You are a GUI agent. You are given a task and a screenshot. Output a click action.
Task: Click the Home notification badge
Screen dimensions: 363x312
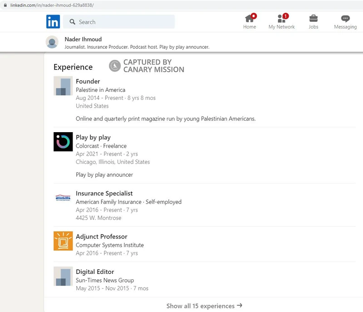pos(254,16)
